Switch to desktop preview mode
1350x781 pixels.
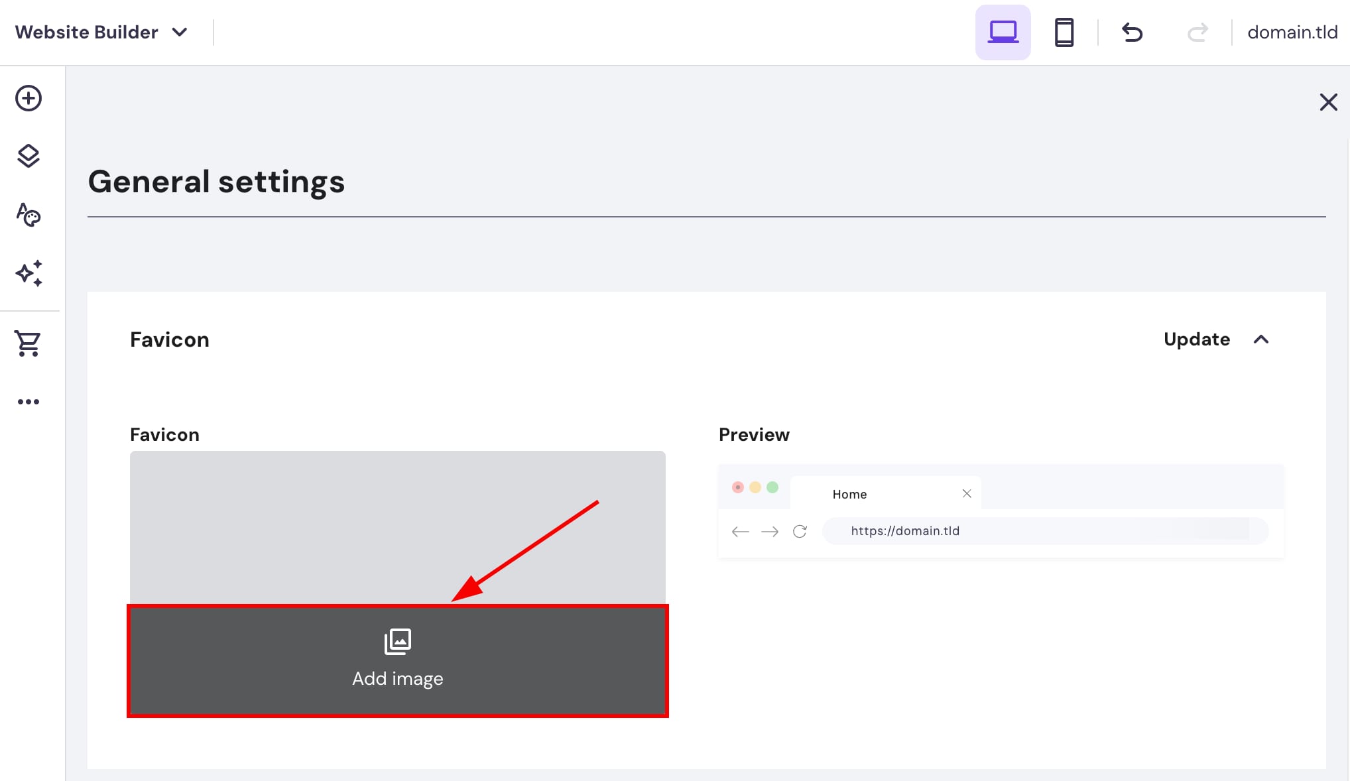tap(1003, 31)
